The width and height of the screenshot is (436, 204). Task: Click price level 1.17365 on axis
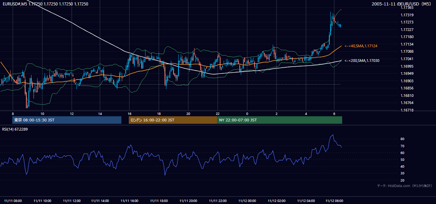point(407,7)
